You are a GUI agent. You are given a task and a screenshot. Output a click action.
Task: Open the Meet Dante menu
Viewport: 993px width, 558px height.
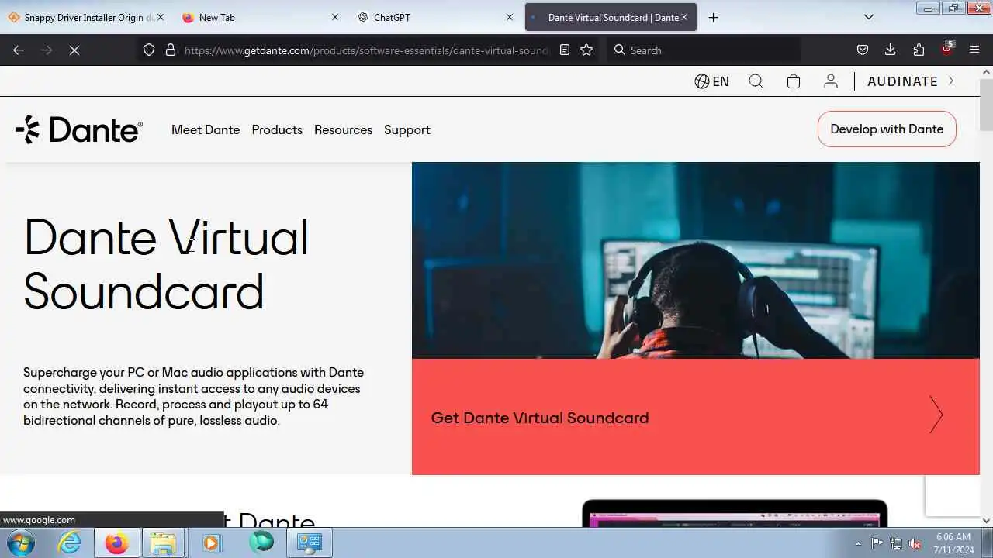tap(206, 129)
